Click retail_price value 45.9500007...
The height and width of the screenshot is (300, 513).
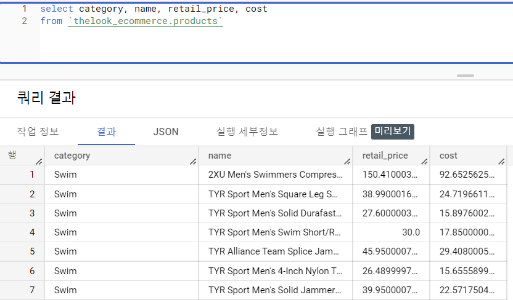pyautogui.click(x=390, y=251)
